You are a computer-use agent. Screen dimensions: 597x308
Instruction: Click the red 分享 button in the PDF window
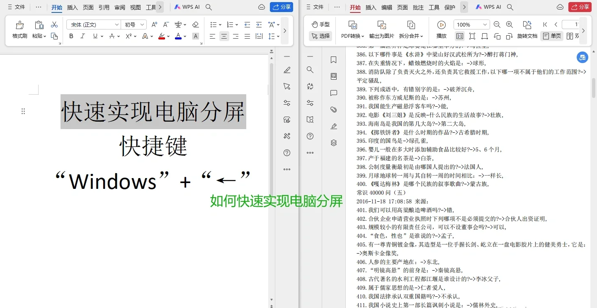coord(580,7)
